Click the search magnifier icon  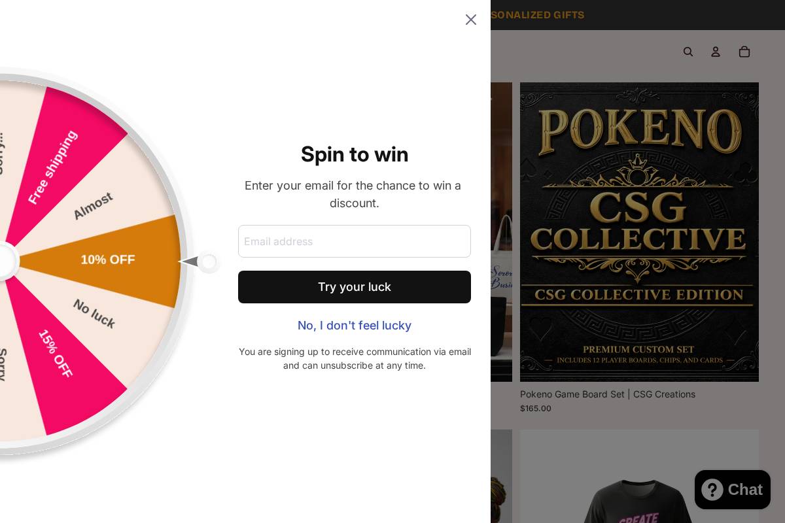point(688,52)
